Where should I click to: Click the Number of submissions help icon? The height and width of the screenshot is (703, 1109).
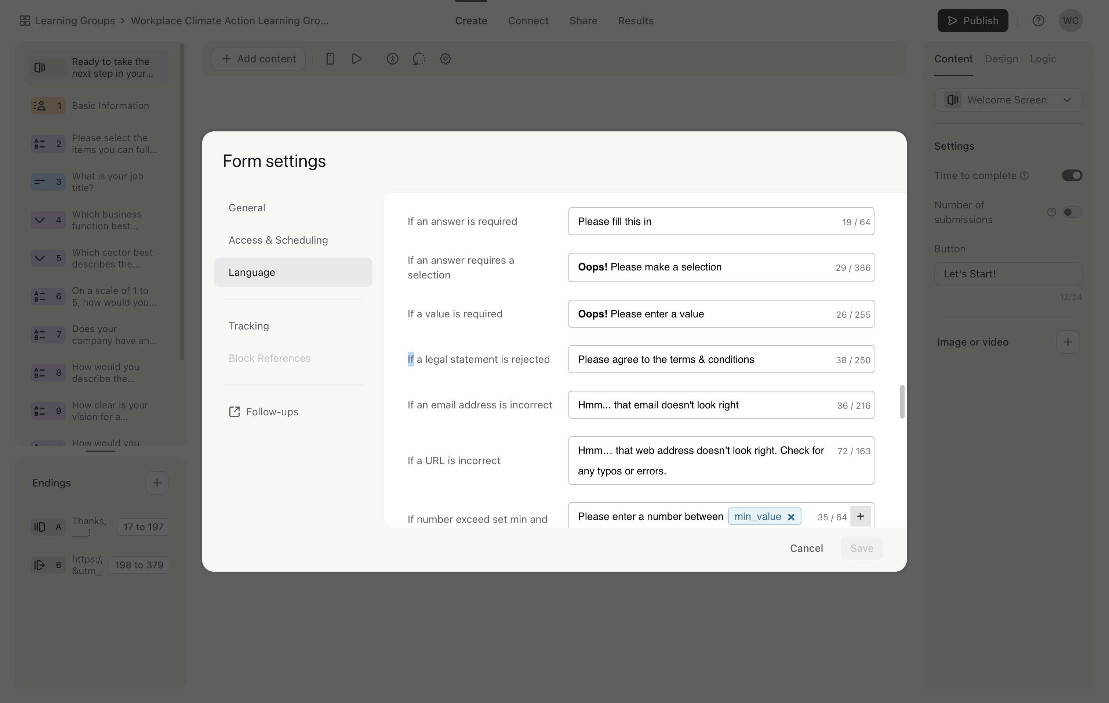1051,212
